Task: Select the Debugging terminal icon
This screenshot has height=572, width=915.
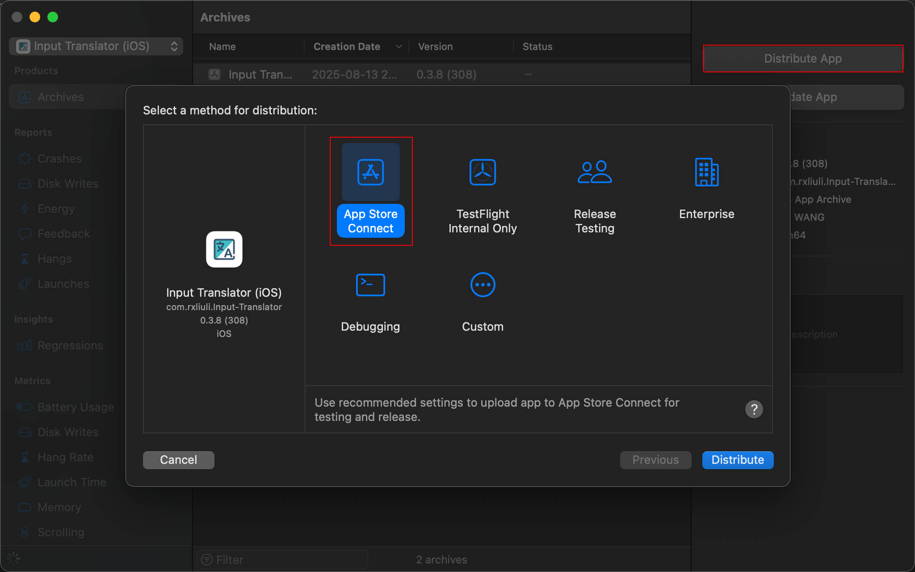Action: pos(370,285)
